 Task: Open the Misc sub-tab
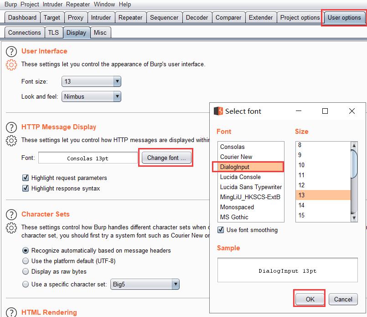(x=100, y=32)
